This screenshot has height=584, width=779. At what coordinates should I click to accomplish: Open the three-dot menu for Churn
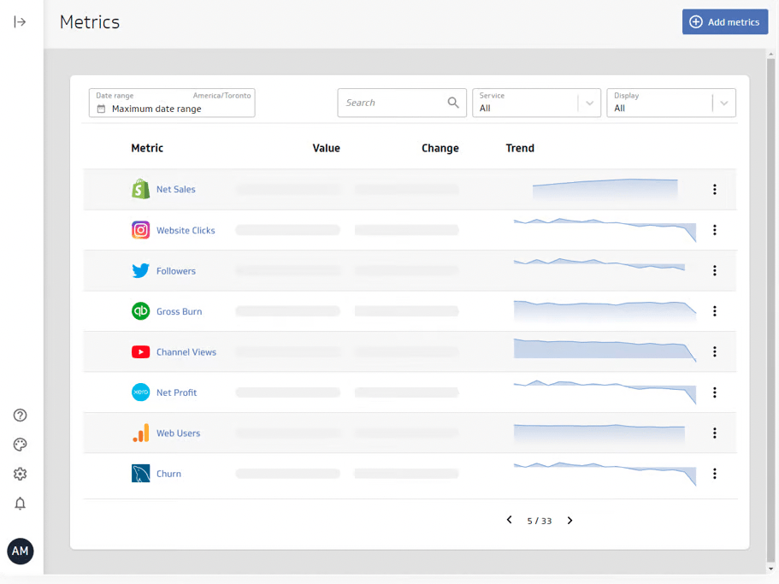[x=715, y=474]
